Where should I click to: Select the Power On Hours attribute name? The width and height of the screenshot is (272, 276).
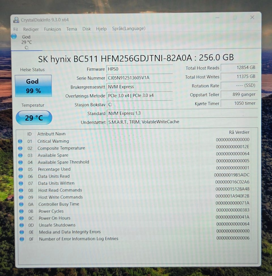coord(54,218)
